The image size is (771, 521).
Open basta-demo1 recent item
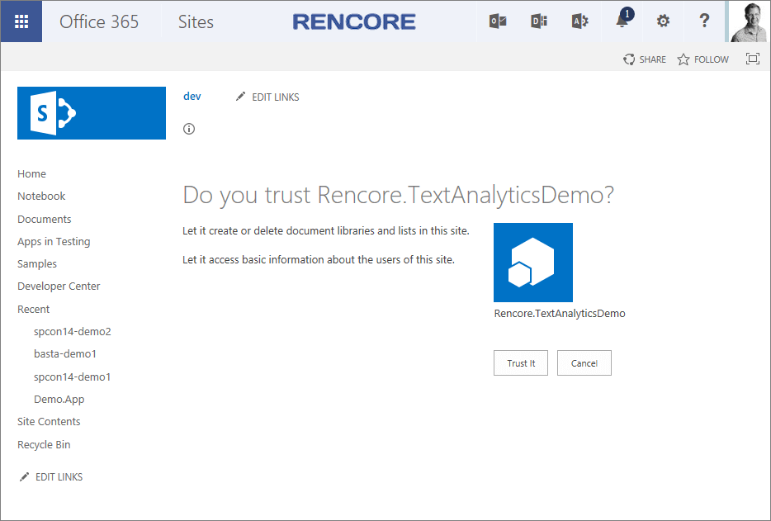[x=65, y=353]
